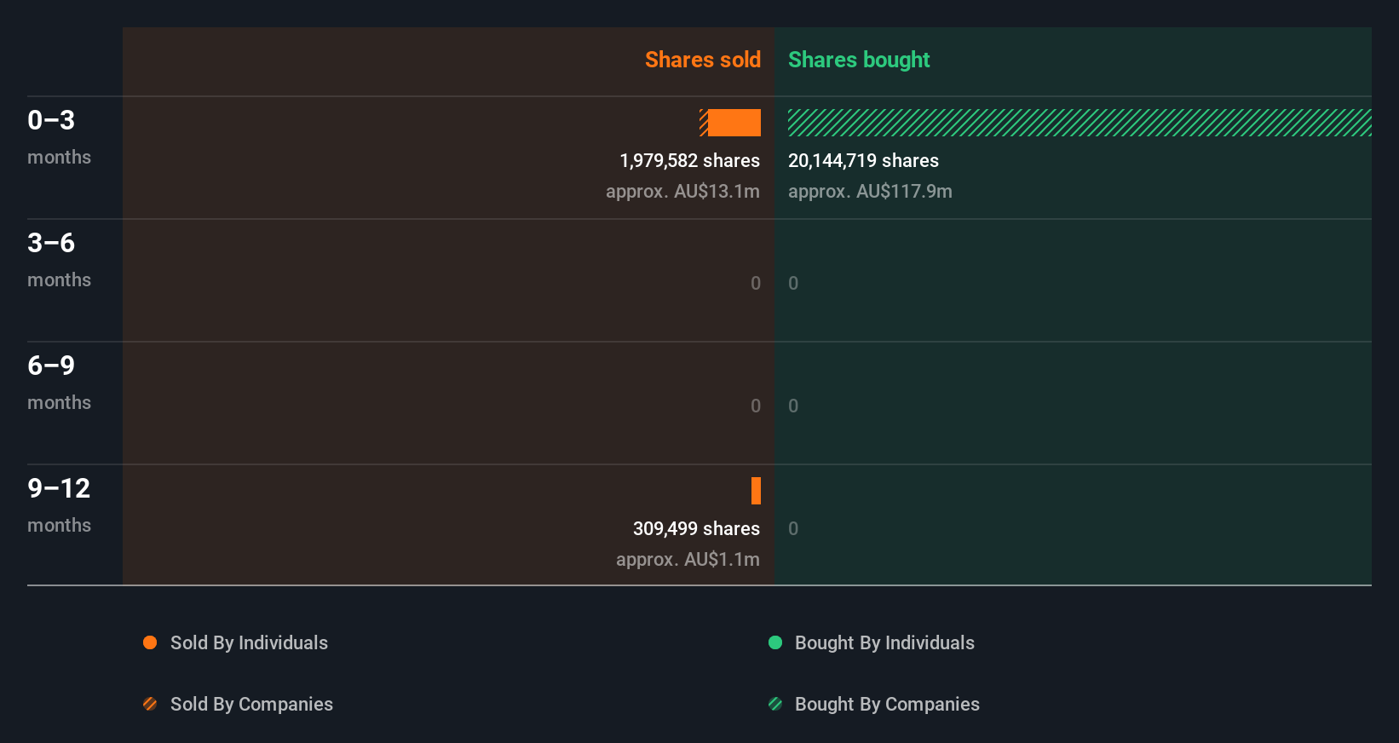
Task: Click the 6–9 months row label
Action: (x=59, y=382)
